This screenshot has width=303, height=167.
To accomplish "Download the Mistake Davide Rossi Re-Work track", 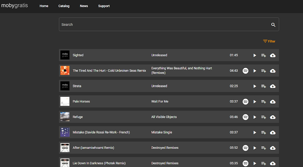I will coord(273,133).
